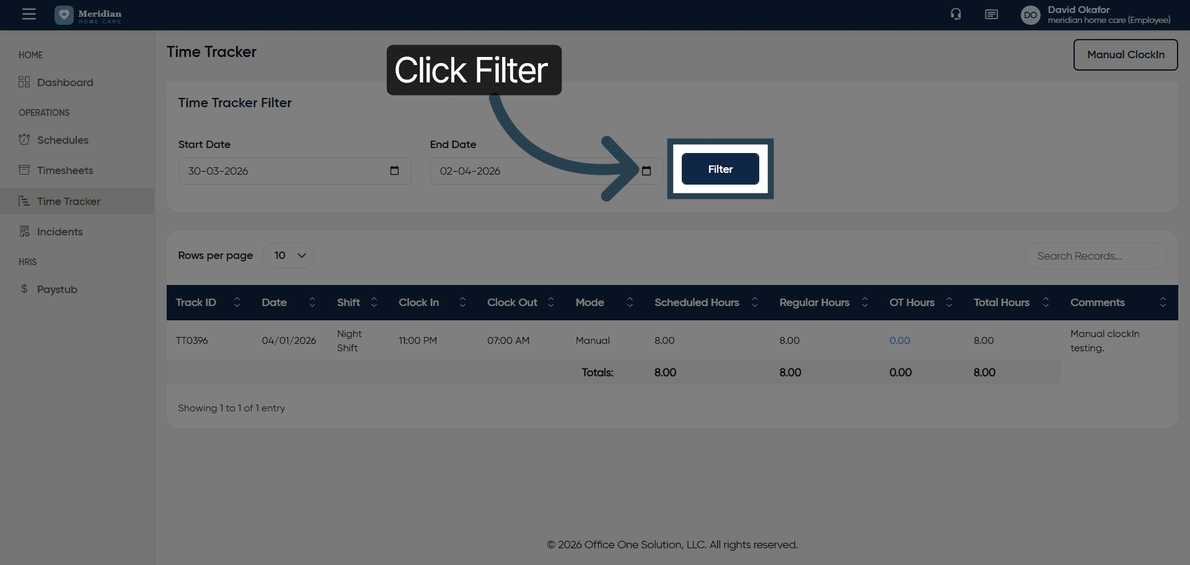Open End Date calendar picker icon
The height and width of the screenshot is (565, 1190).
[x=646, y=171]
